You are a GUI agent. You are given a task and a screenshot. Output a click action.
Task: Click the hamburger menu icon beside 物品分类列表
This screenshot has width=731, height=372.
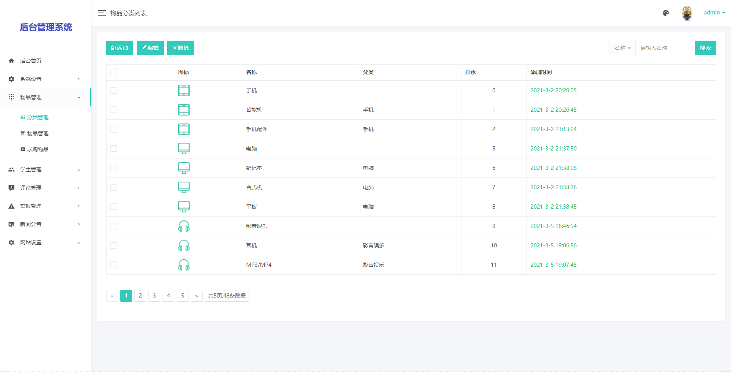(102, 13)
